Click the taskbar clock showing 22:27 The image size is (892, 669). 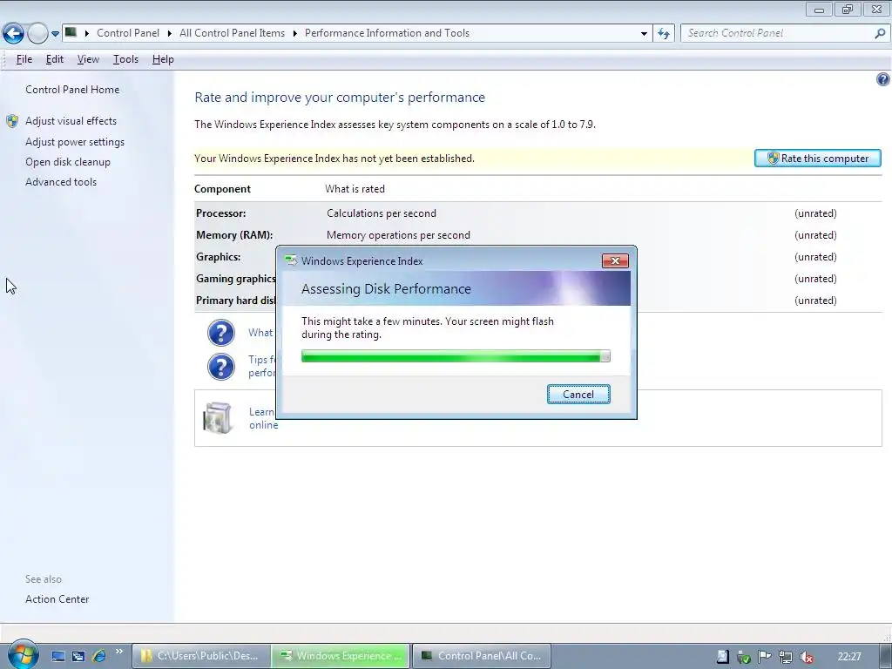[849, 657]
